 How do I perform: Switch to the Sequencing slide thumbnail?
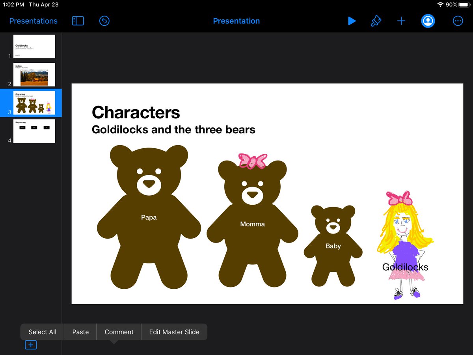point(34,131)
